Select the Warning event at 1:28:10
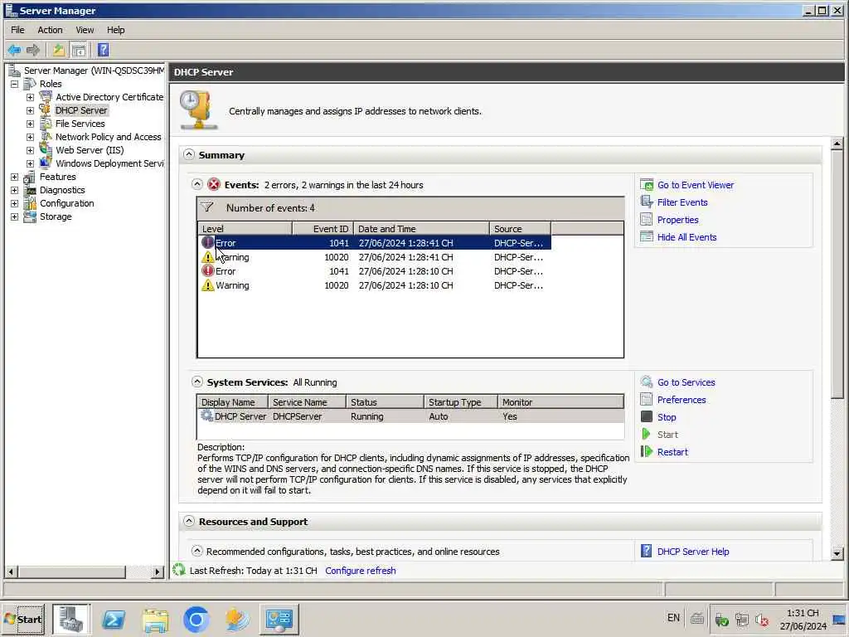Screen dimensions: 849x637 (376, 285)
